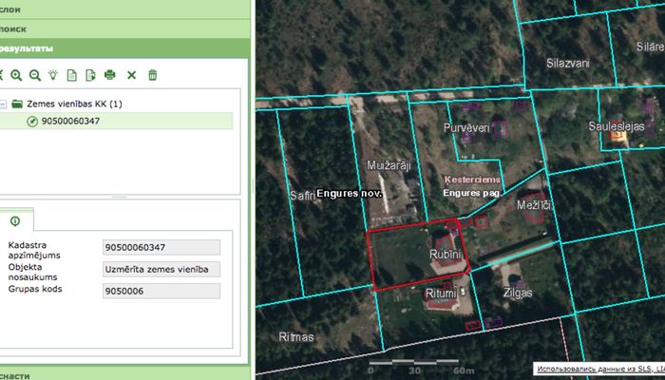Click the trash bin clear icon
Image resolution: width=665 pixels, height=380 pixels.
tap(152, 75)
